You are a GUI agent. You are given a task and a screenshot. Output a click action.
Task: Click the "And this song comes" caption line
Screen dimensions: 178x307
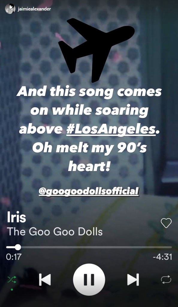pos(89,92)
